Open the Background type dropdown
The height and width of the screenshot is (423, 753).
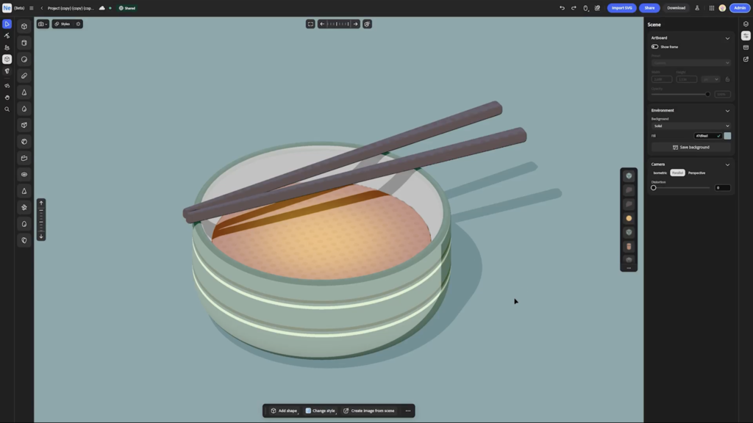[690, 126]
